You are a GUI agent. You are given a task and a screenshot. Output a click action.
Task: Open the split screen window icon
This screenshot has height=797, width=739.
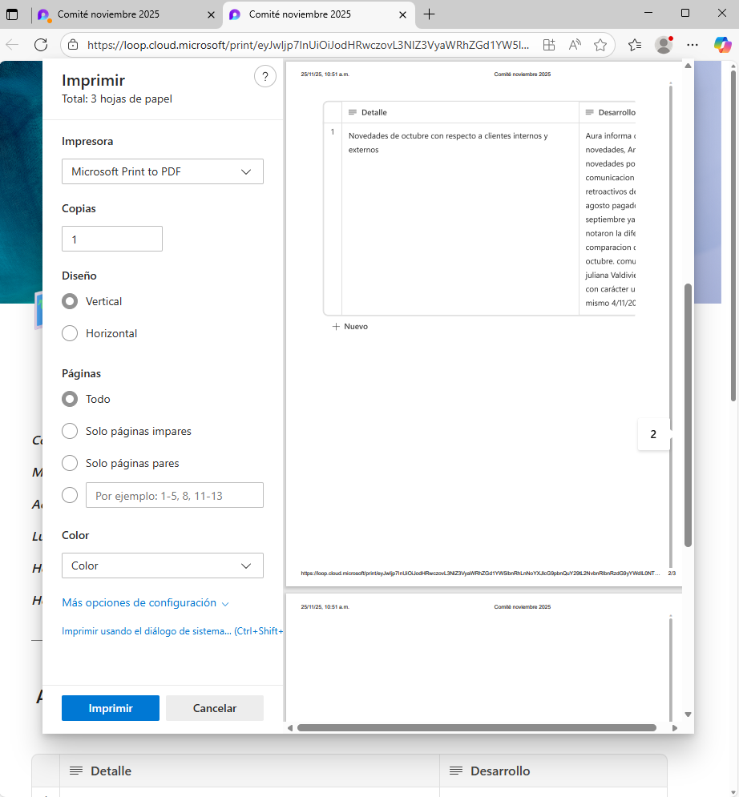tap(549, 45)
